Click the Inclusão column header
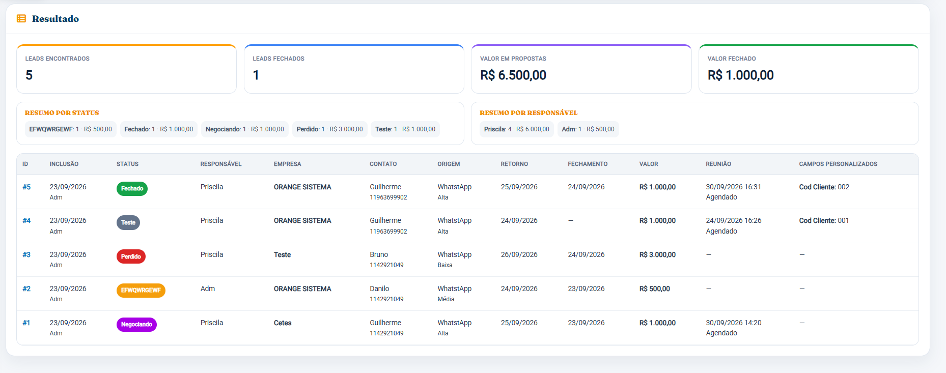This screenshot has height=373, width=946. [64, 164]
